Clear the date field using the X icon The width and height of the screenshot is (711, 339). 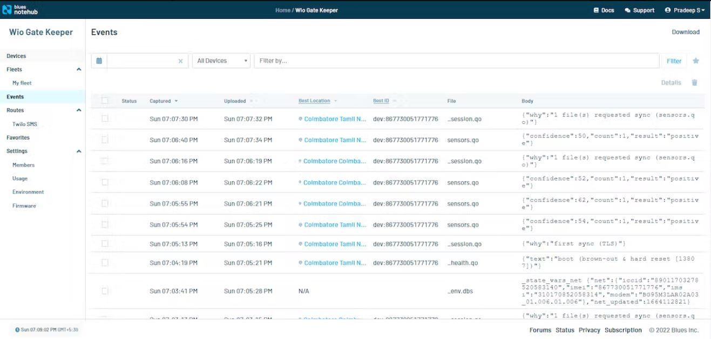click(181, 60)
